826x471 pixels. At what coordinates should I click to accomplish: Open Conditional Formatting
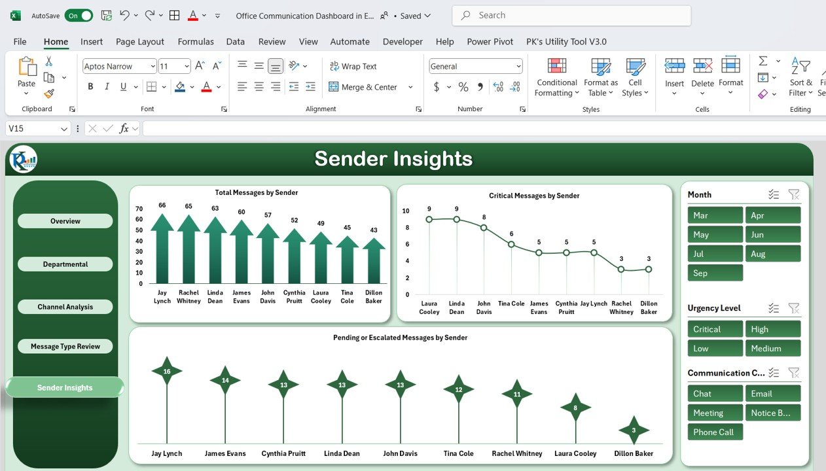click(x=556, y=77)
